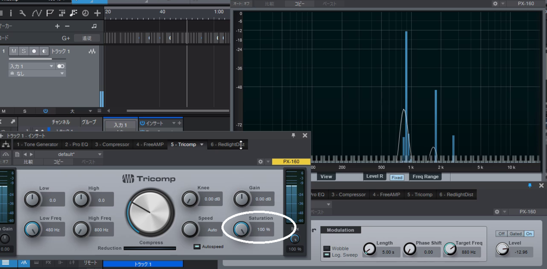Click the Fixed level button in analyzer
This screenshot has height=269, width=547.
tap(397, 177)
